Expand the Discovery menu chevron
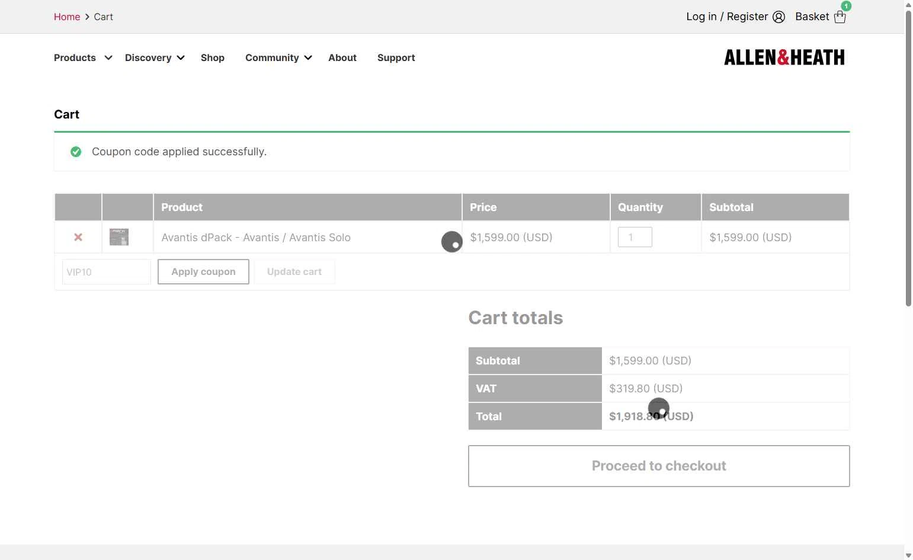This screenshot has height=560, width=913. point(181,57)
